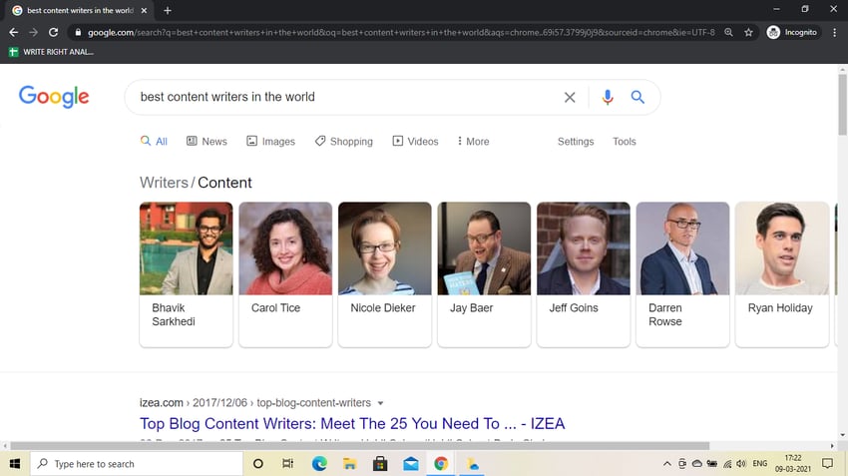Click the browser back arrow
848x476 pixels.
14,33
